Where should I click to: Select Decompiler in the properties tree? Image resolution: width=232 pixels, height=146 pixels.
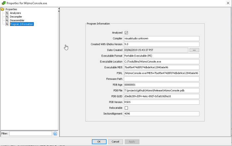tap(16, 17)
